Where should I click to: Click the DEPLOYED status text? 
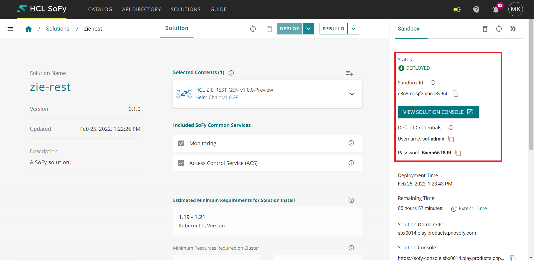pyautogui.click(x=418, y=68)
